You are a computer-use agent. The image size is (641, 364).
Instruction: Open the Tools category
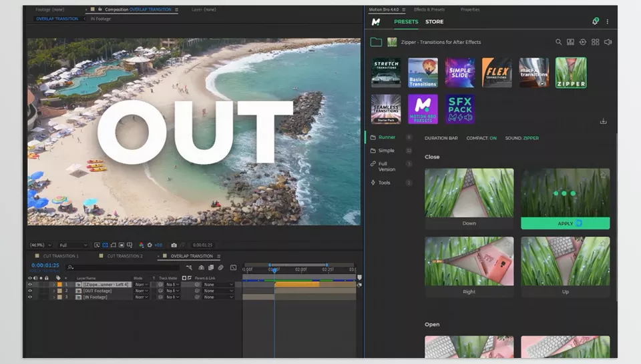(385, 183)
